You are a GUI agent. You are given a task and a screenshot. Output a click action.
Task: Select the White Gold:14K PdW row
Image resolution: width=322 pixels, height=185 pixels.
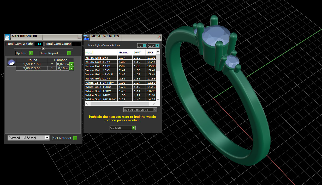coord(120,99)
